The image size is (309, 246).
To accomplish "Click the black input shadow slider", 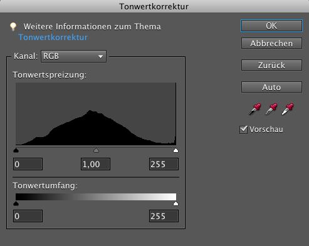I will 16,150.
